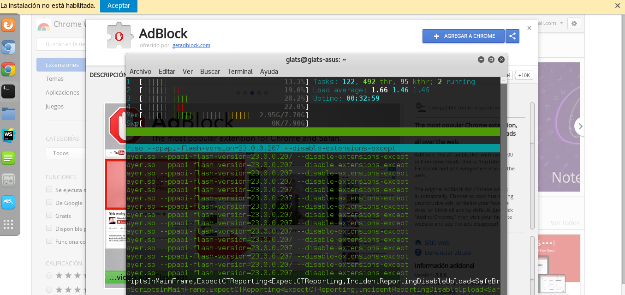Click the +10K count button
This screenshot has width=625, height=295.
coord(524,75)
